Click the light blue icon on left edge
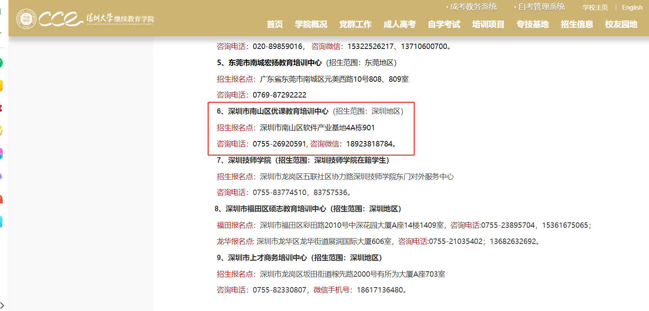Image resolution: width=649 pixels, height=311 pixels. click(1, 222)
